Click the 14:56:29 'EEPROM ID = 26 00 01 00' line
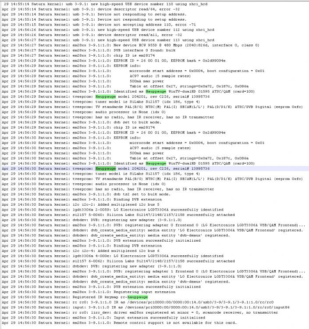 coord(114,61)
